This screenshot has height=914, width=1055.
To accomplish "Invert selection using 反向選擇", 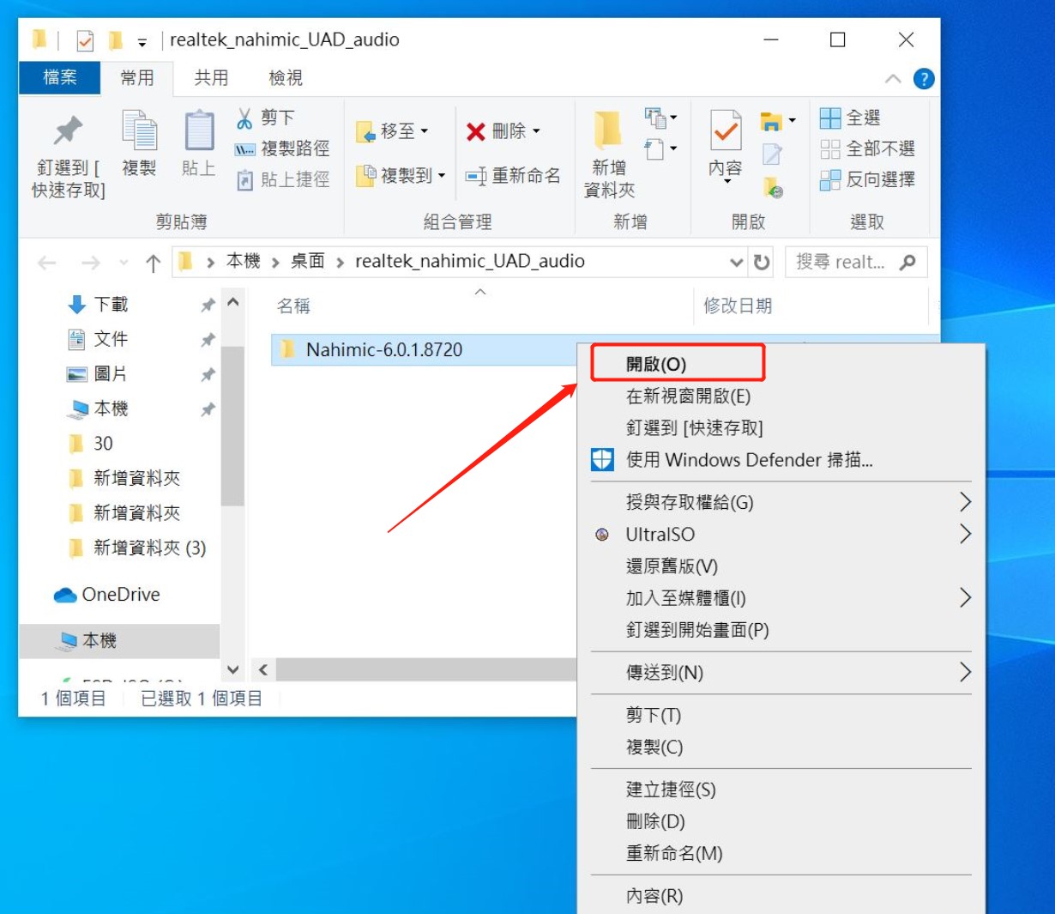I will (867, 179).
